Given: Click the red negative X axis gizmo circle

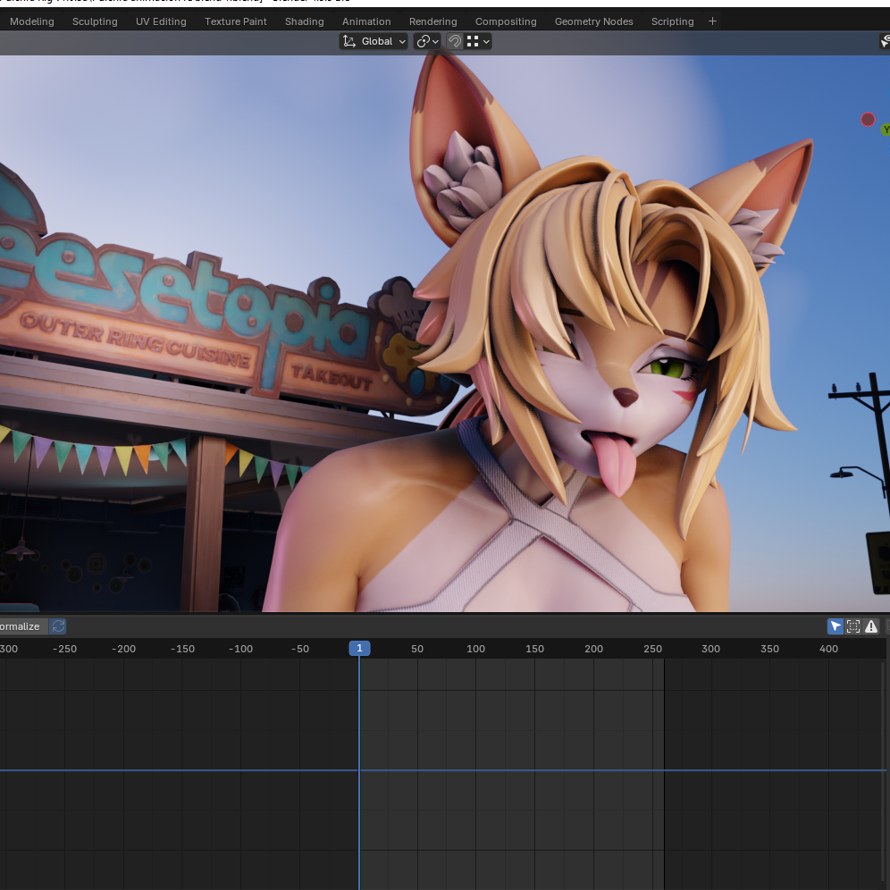Looking at the screenshot, I should tap(868, 120).
